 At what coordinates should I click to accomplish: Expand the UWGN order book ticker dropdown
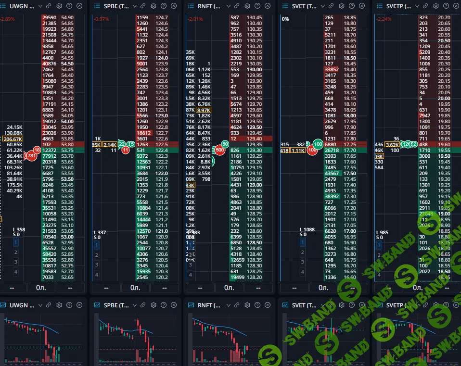coord(40,6)
